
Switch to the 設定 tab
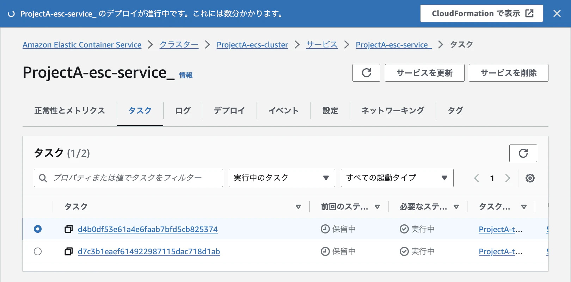(x=330, y=111)
